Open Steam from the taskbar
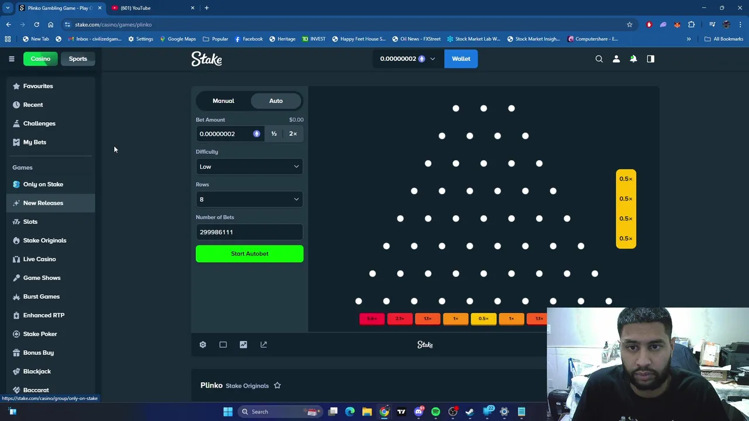Image resolution: width=749 pixels, height=421 pixels. coord(470,412)
